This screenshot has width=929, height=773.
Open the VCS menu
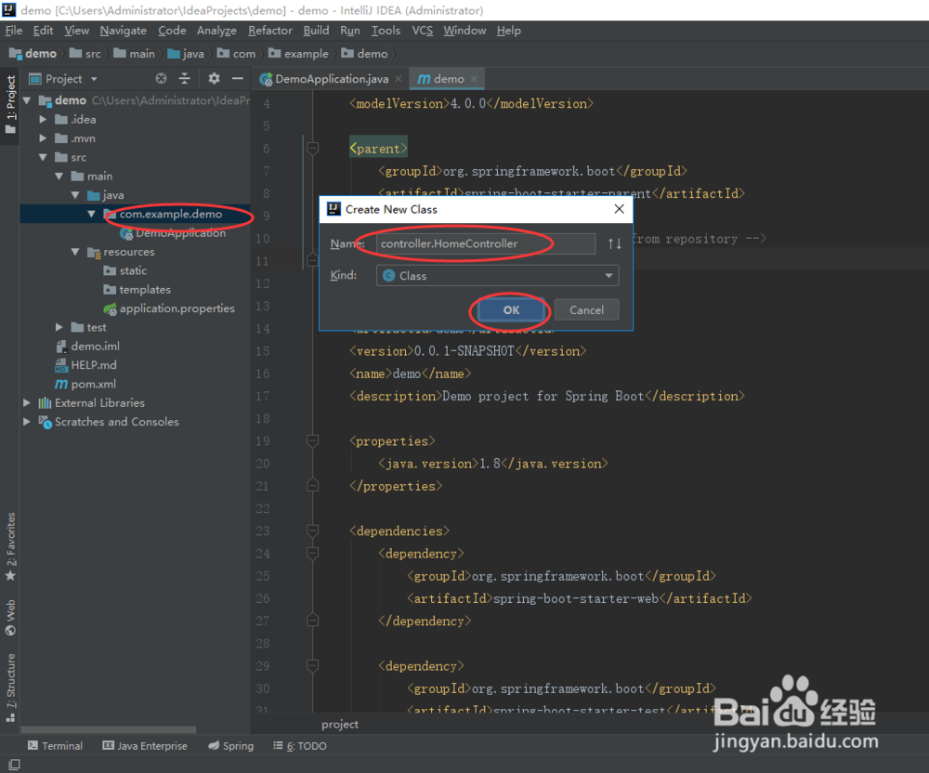[423, 31]
